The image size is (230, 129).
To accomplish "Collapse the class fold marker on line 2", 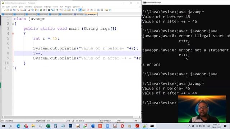I will click(x=13, y=24).
